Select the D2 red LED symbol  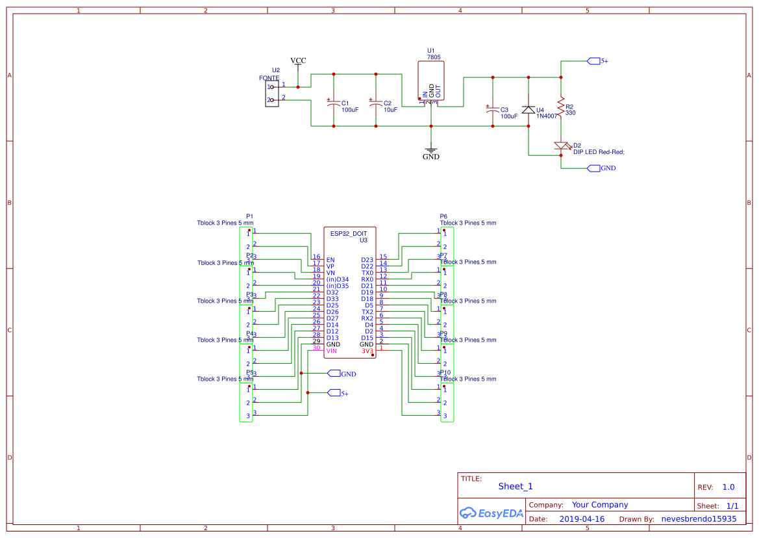[562, 146]
